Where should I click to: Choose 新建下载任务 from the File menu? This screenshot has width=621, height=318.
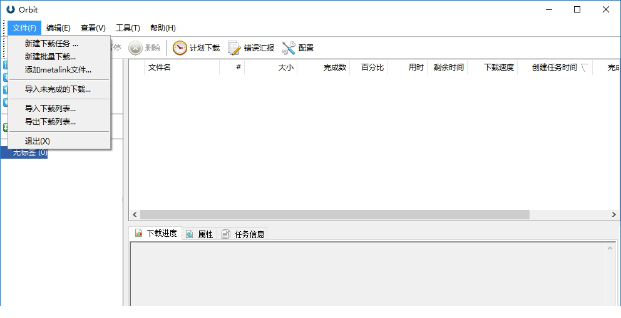[59, 44]
